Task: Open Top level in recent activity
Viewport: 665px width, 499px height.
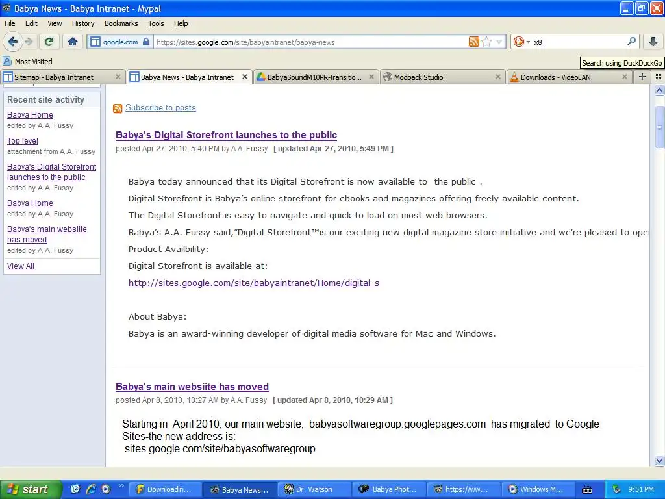Action: (23, 141)
